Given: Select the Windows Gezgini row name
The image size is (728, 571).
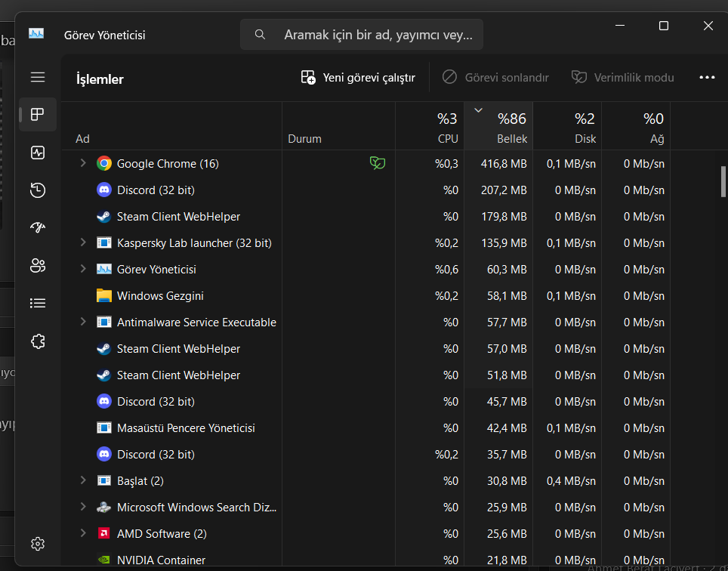Looking at the screenshot, I should coord(160,296).
